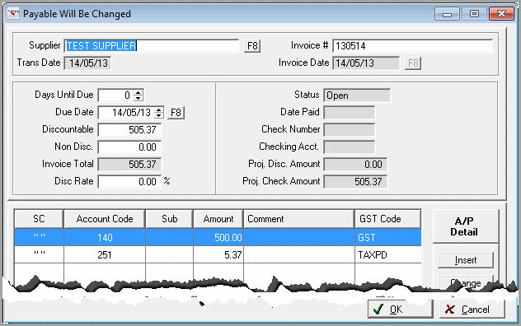Confirm changes with the OK button
This screenshot has width=521, height=326.
pos(401,309)
